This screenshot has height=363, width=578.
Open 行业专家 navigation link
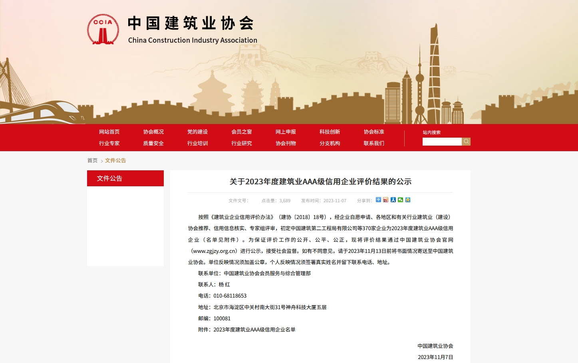(x=109, y=143)
